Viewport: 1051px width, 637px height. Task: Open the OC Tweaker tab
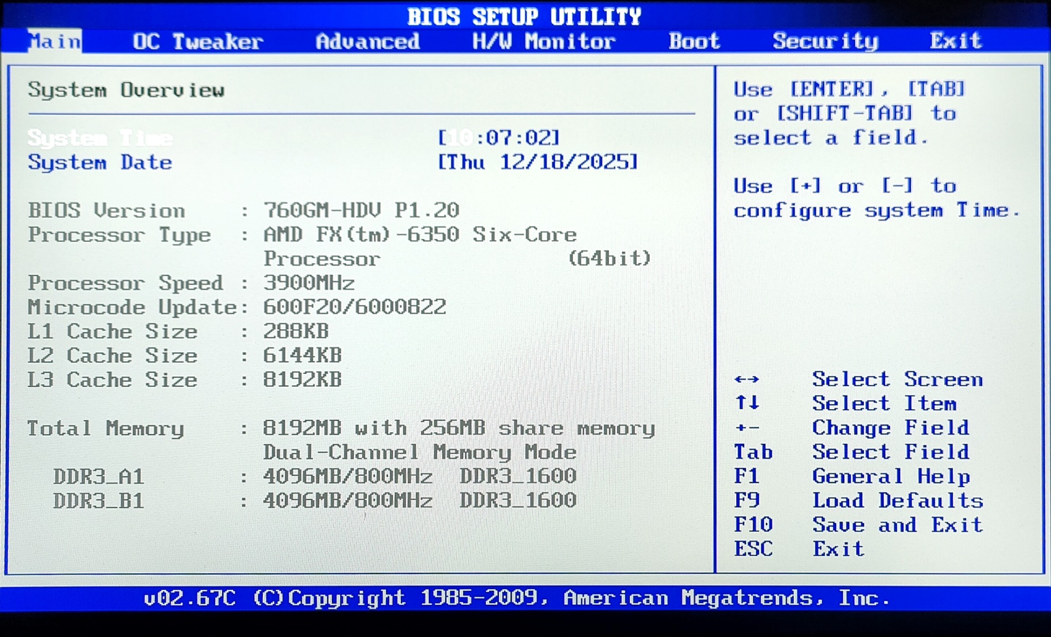[x=198, y=41]
